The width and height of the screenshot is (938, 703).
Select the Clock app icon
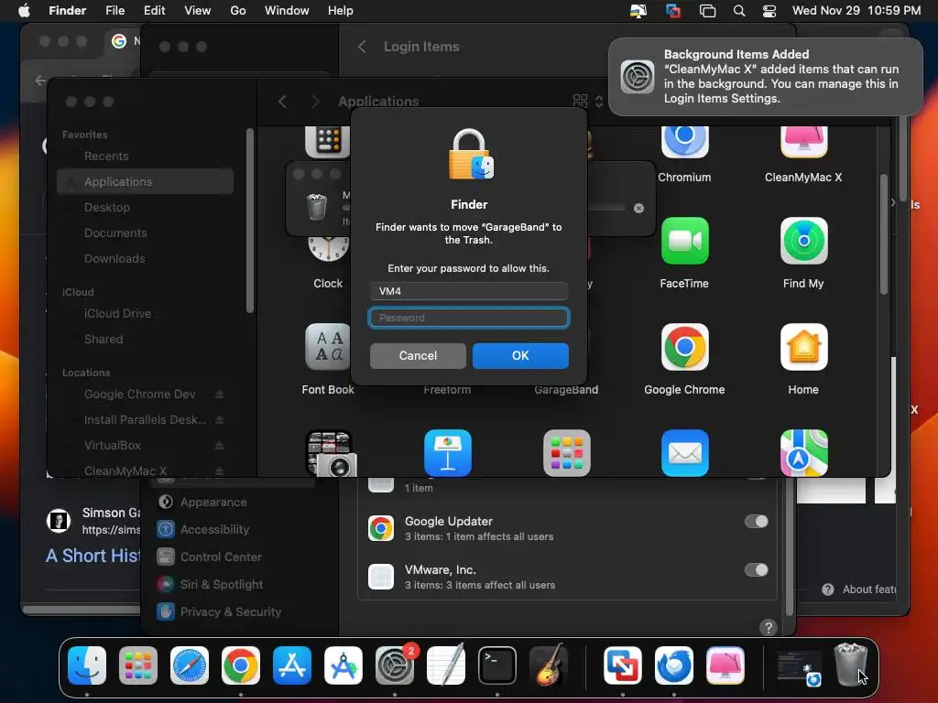pos(328,249)
